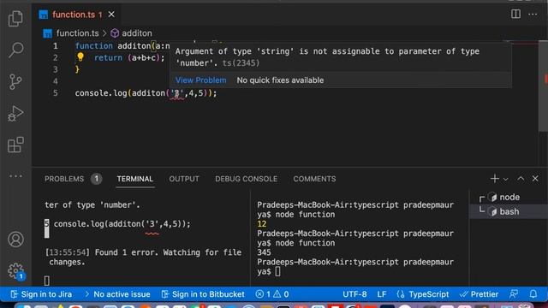Click No active issue status item
The image size is (548, 308).
click(118, 294)
